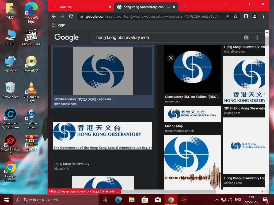Image resolution: width=274 pixels, height=205 pixels.
Task: Select PowerISO desktop shortcut
Action: 31,64
